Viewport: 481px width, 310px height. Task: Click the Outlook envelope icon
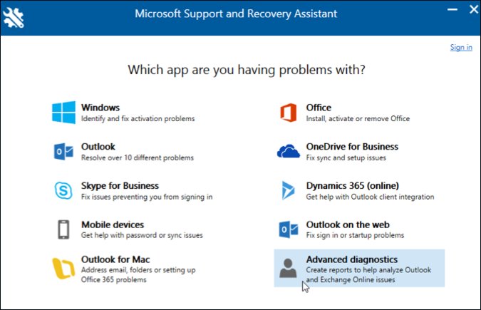[x=63, y=151]
